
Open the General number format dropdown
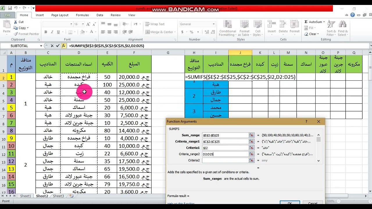point(214,24)
